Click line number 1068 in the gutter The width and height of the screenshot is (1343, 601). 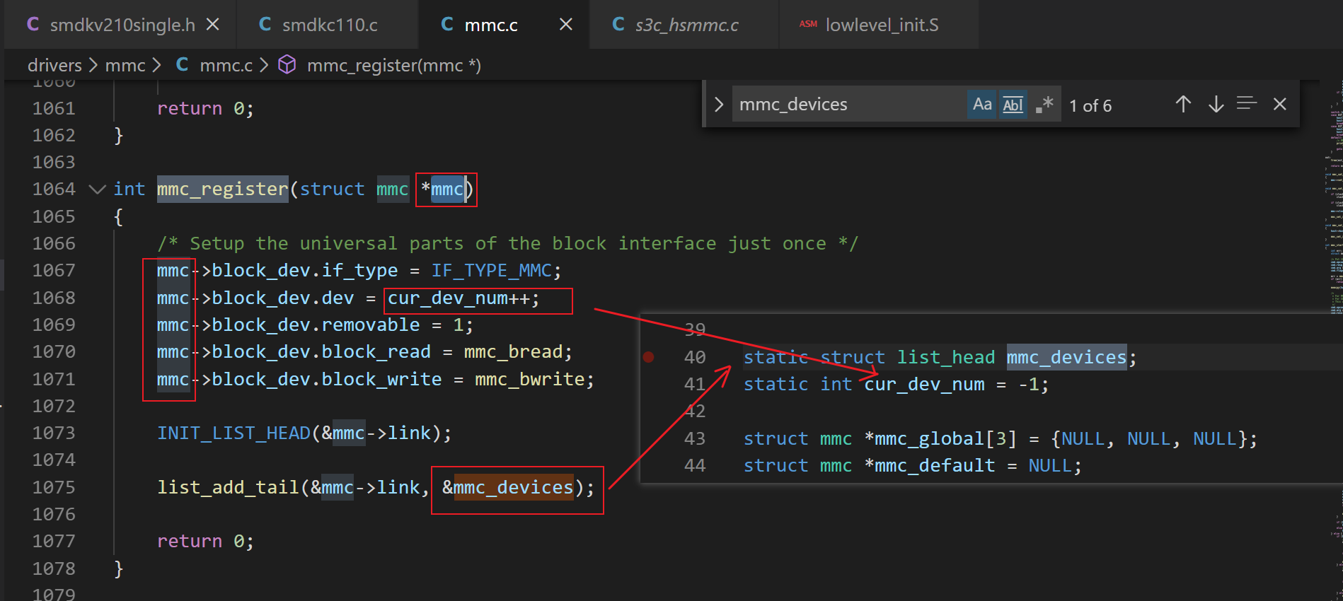click(54, 298)
